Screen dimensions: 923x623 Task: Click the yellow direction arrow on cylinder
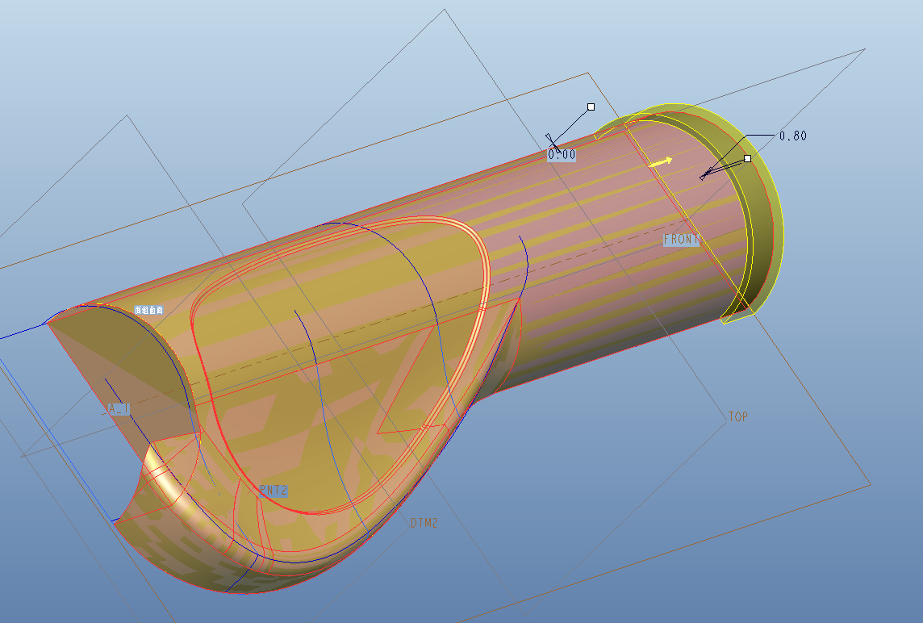661,162
